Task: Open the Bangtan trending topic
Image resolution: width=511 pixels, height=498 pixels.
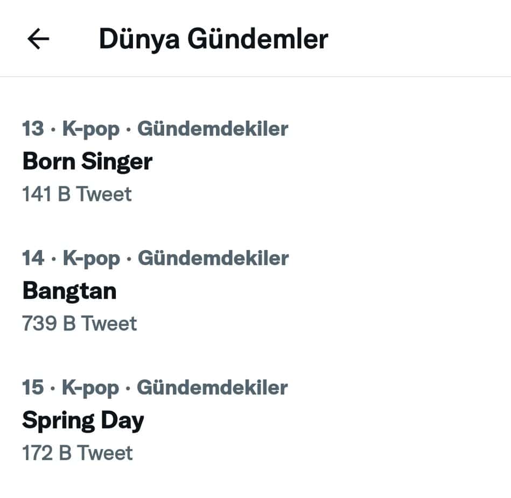Action: coord(69,291)
